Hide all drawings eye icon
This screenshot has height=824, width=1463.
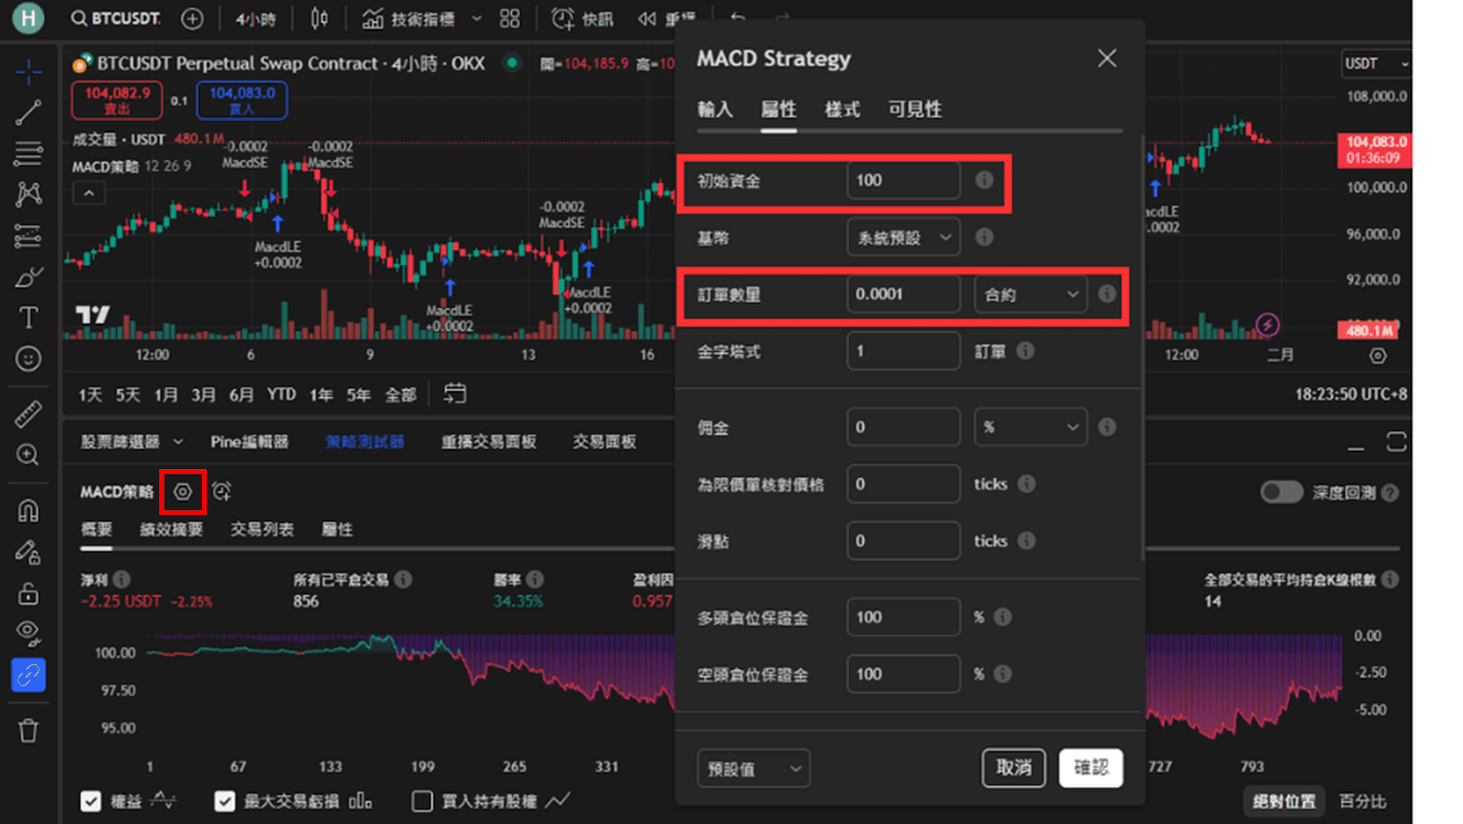[28, 634]
